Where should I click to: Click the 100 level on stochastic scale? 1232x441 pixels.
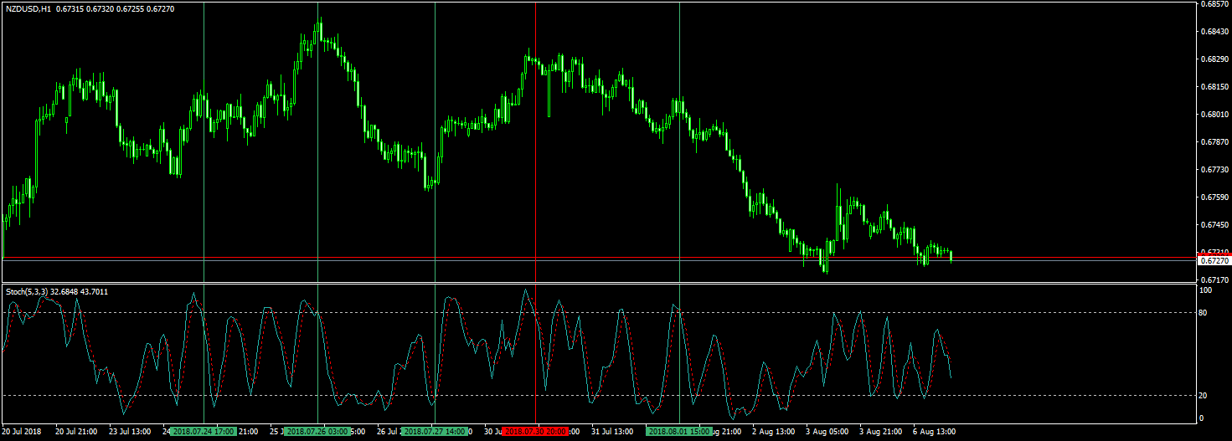point(1206,290)
